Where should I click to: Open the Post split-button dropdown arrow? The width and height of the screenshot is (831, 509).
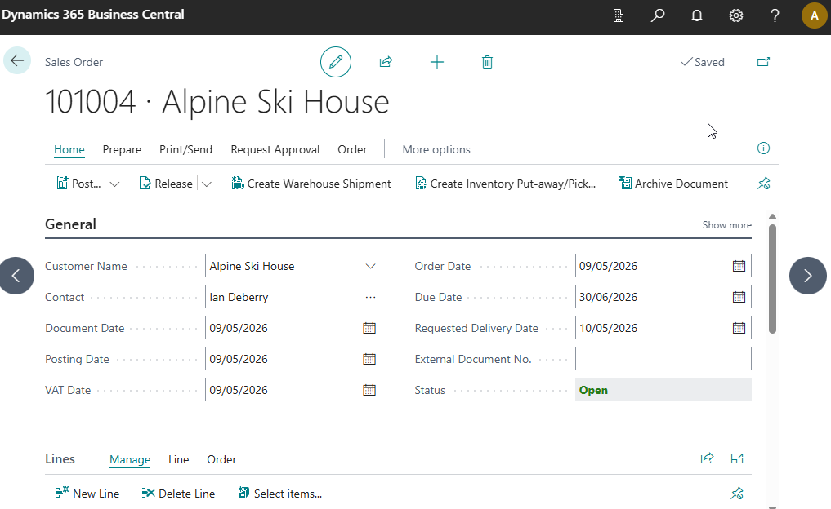[x=114, y=184]
